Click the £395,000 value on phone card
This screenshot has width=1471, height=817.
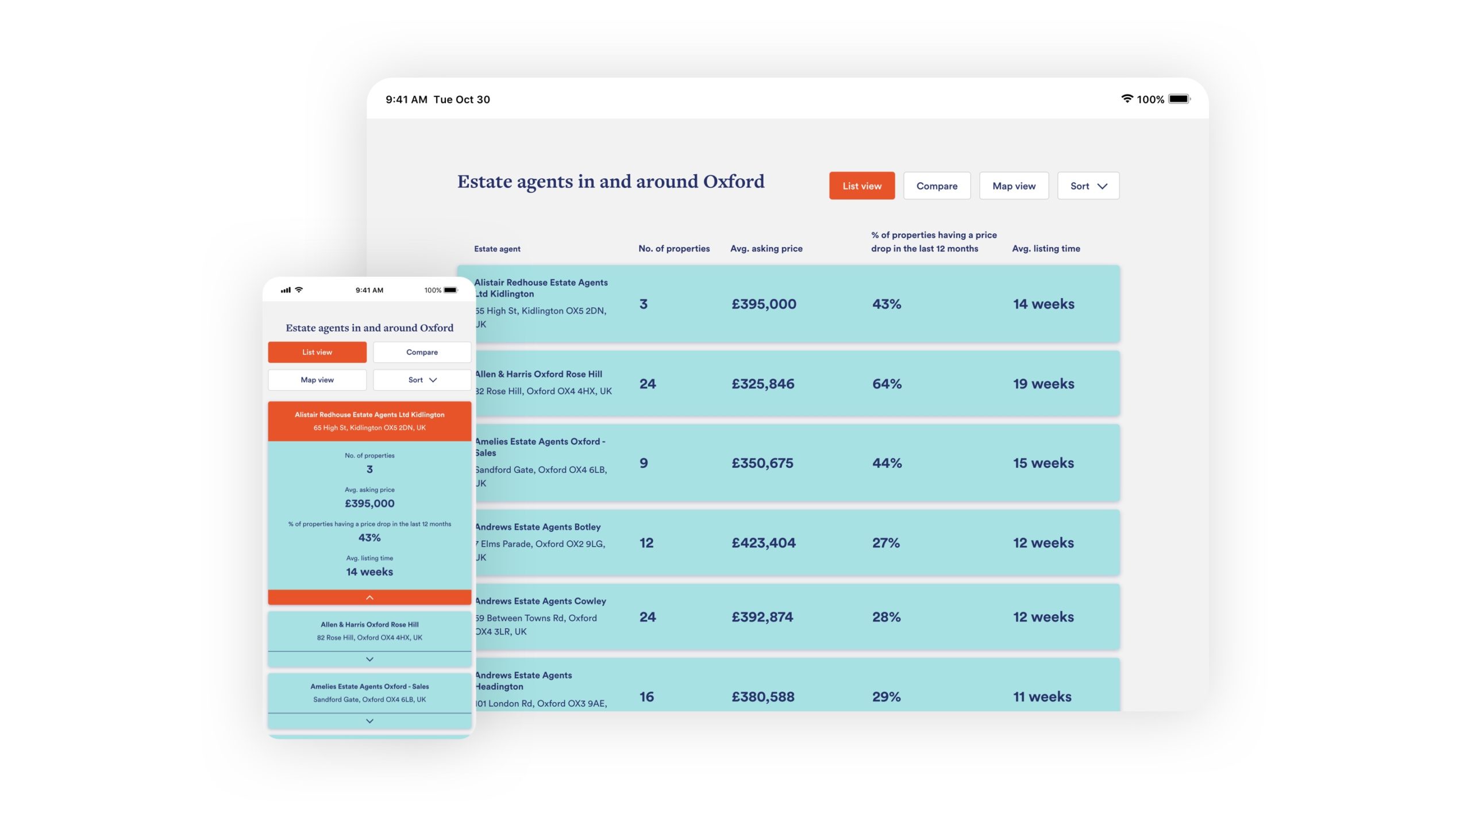tap(369, 503)
